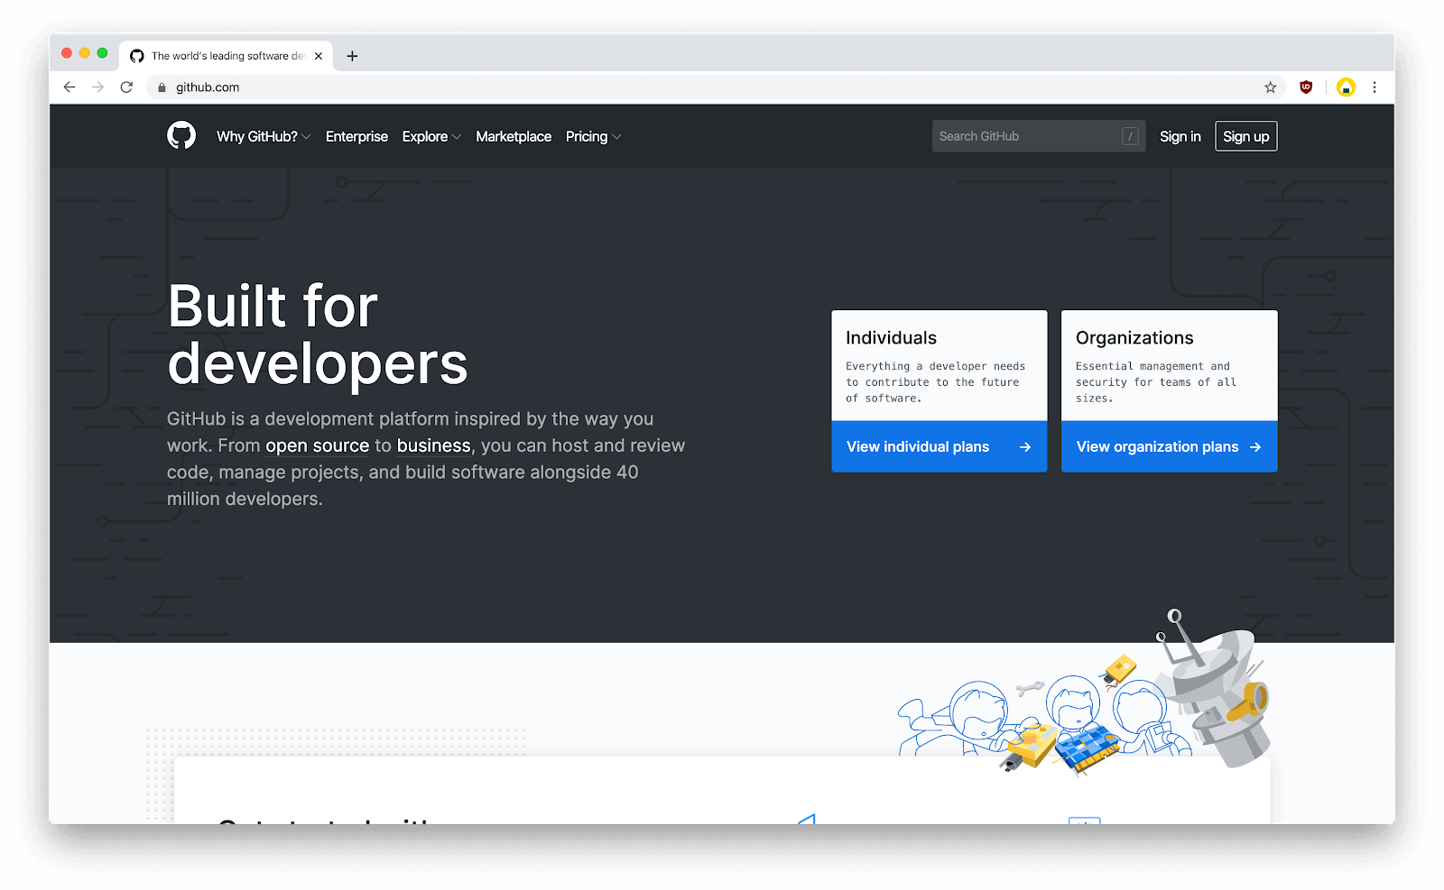Click View individual plans button
This screenshot has height=890, width=1444.
[940, 446]
